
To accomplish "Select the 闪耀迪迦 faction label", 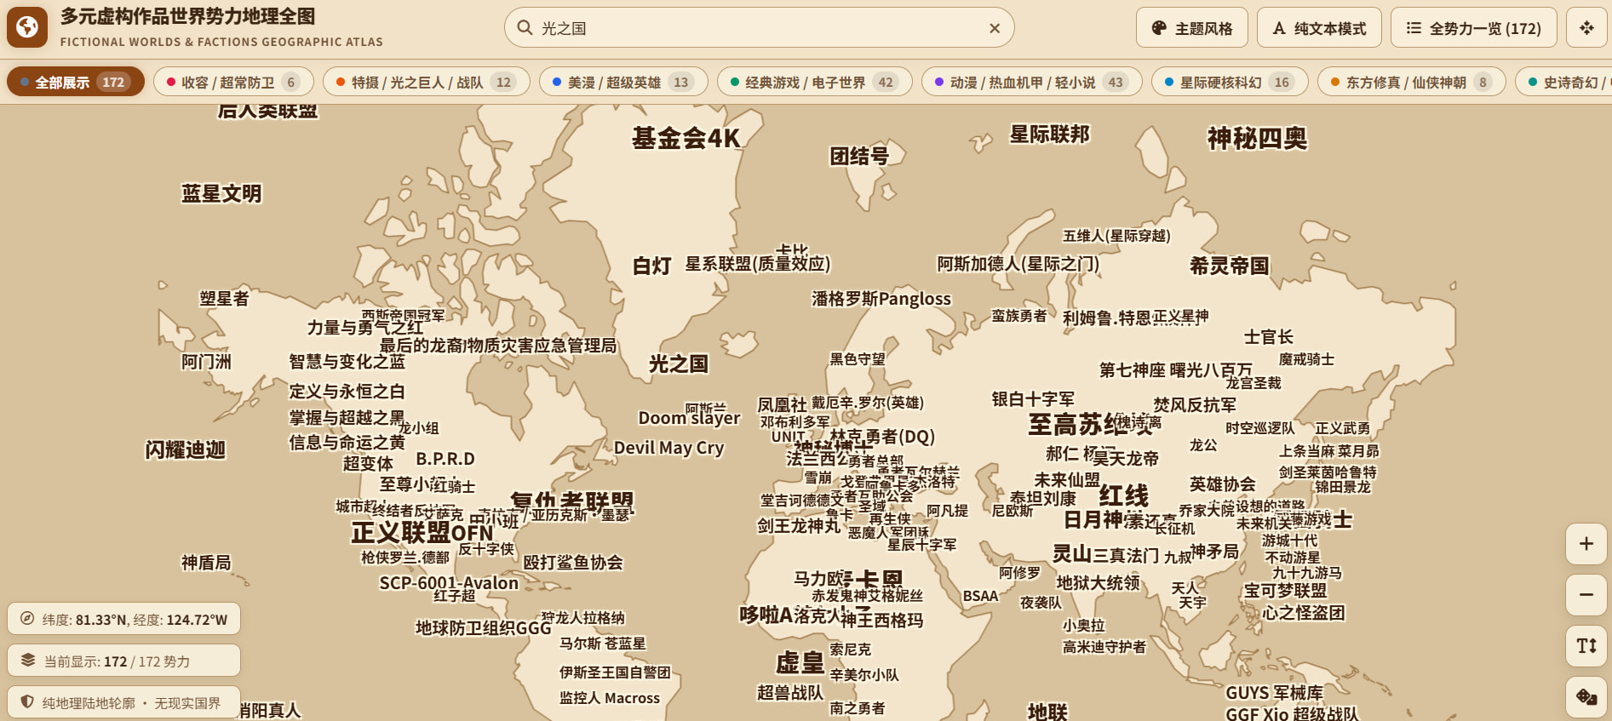I will pyautogui.click(x=186, y=449).
